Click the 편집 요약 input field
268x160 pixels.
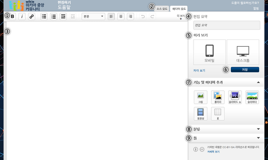pos(227,25)
